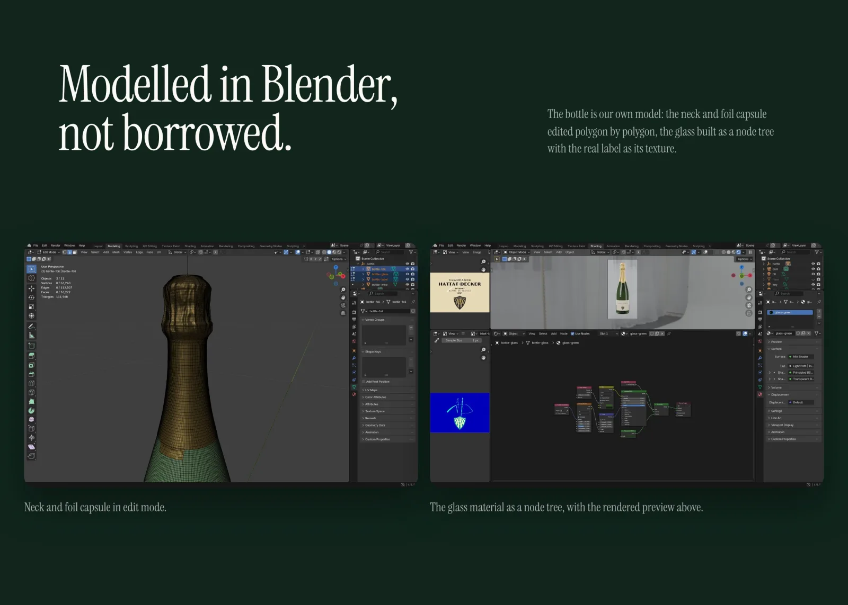The width and height of the screenshot is (848, 605).
Task: Select the Move tool in left viewport toolbar
Action: (x=31, y=288)
